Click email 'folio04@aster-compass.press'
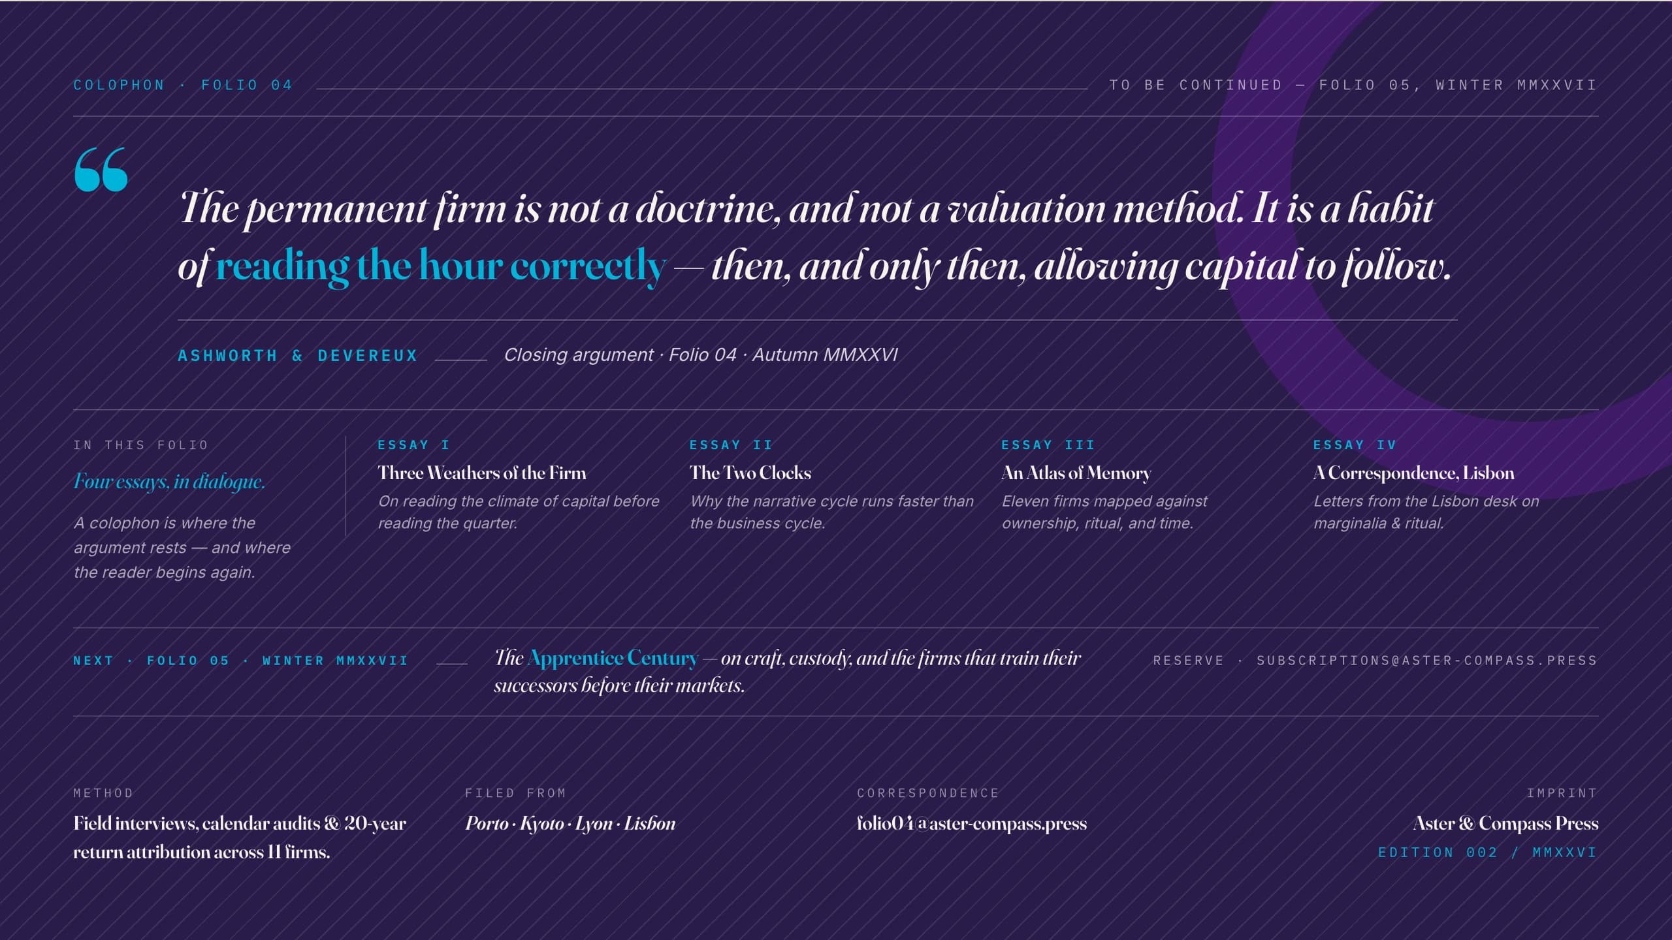Viewport: 1672px width, 940px height. [972, 823]
